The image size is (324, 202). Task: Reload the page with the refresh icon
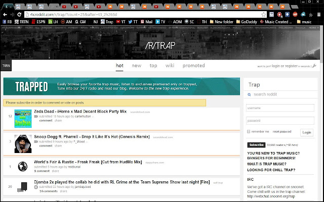pyautogui.click(x=19, y=15)
